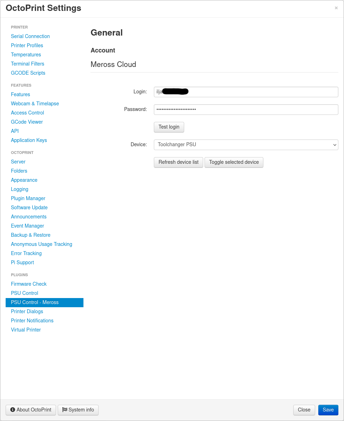Go to Access Control settings

pyautogui.click(x=27, y=112)
